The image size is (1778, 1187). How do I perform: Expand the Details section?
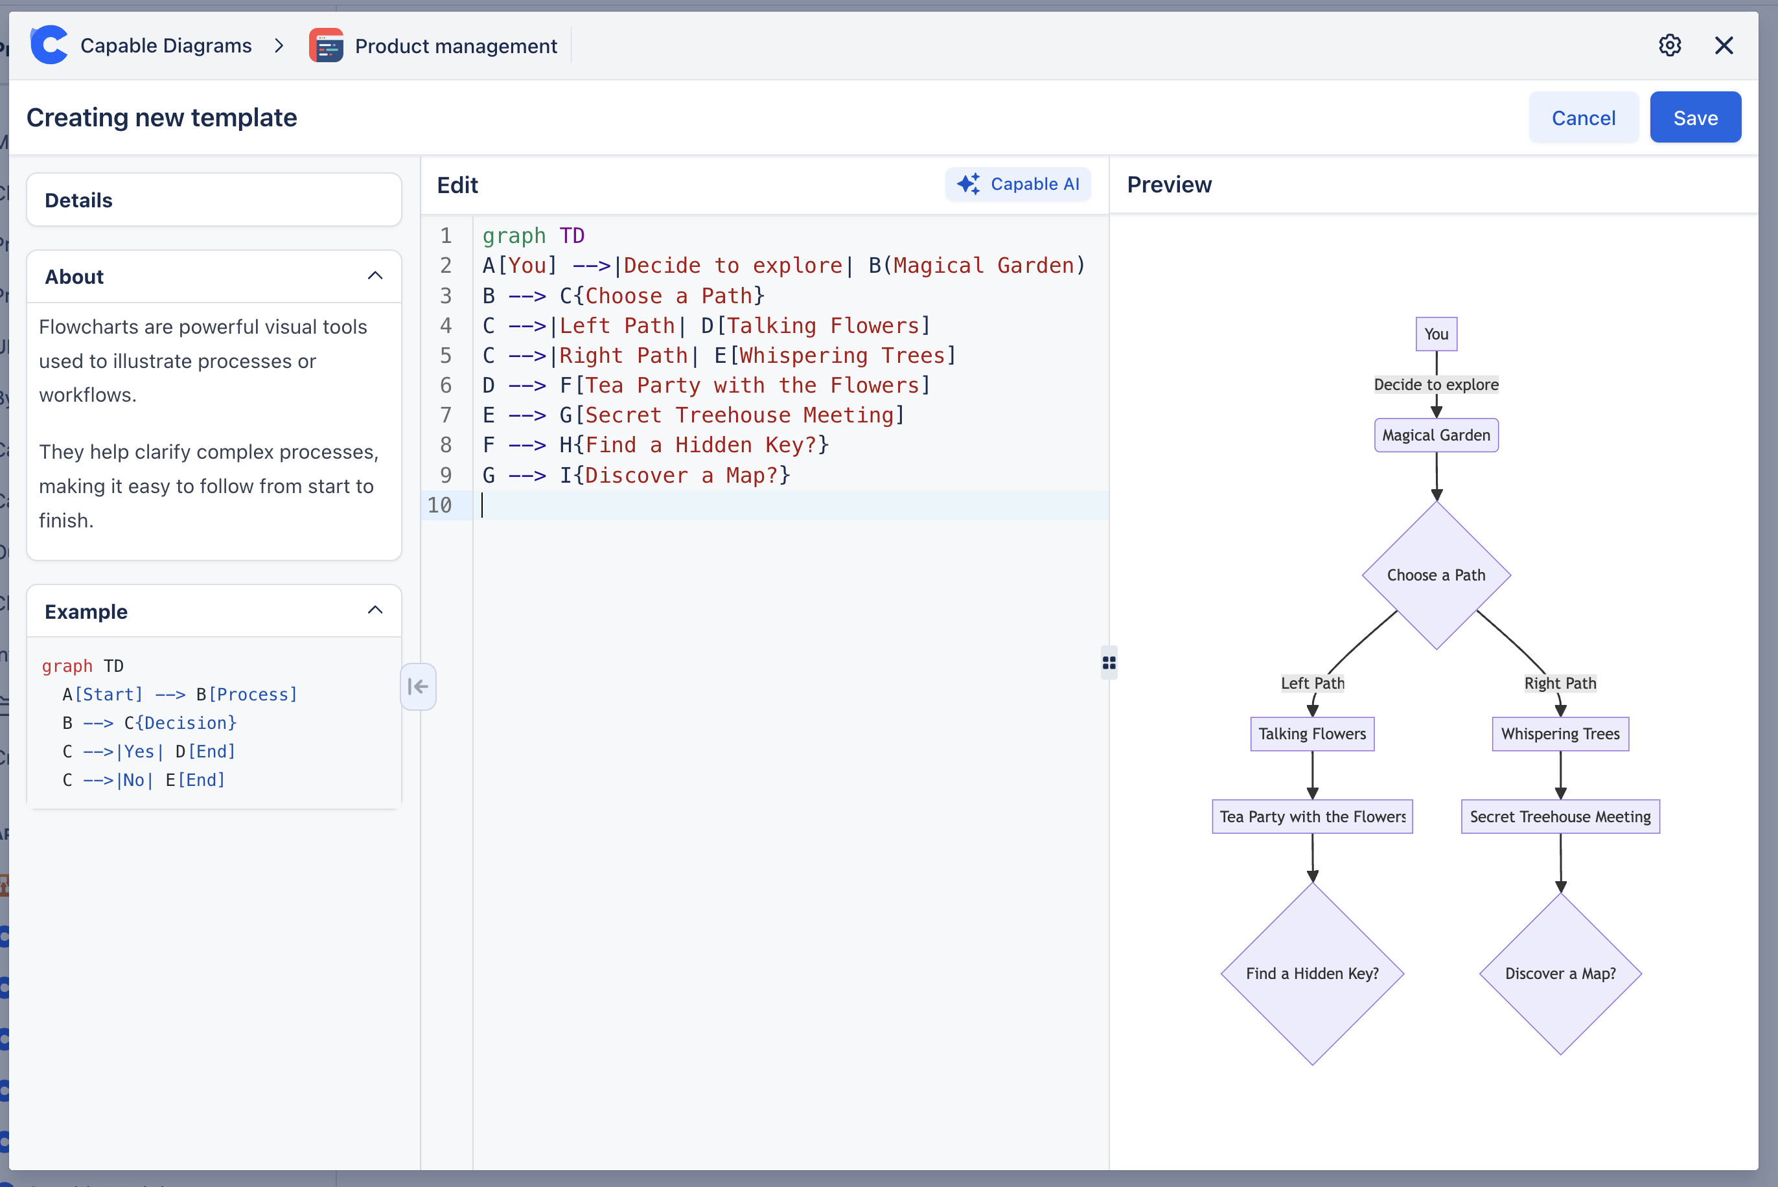pyautogui.click(x=213, y=200)
